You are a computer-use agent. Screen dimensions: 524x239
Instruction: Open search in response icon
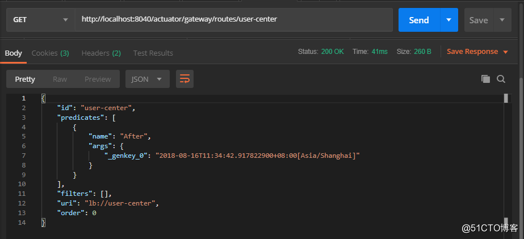click(501, 79)
